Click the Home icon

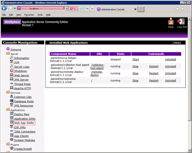point(177,9)
